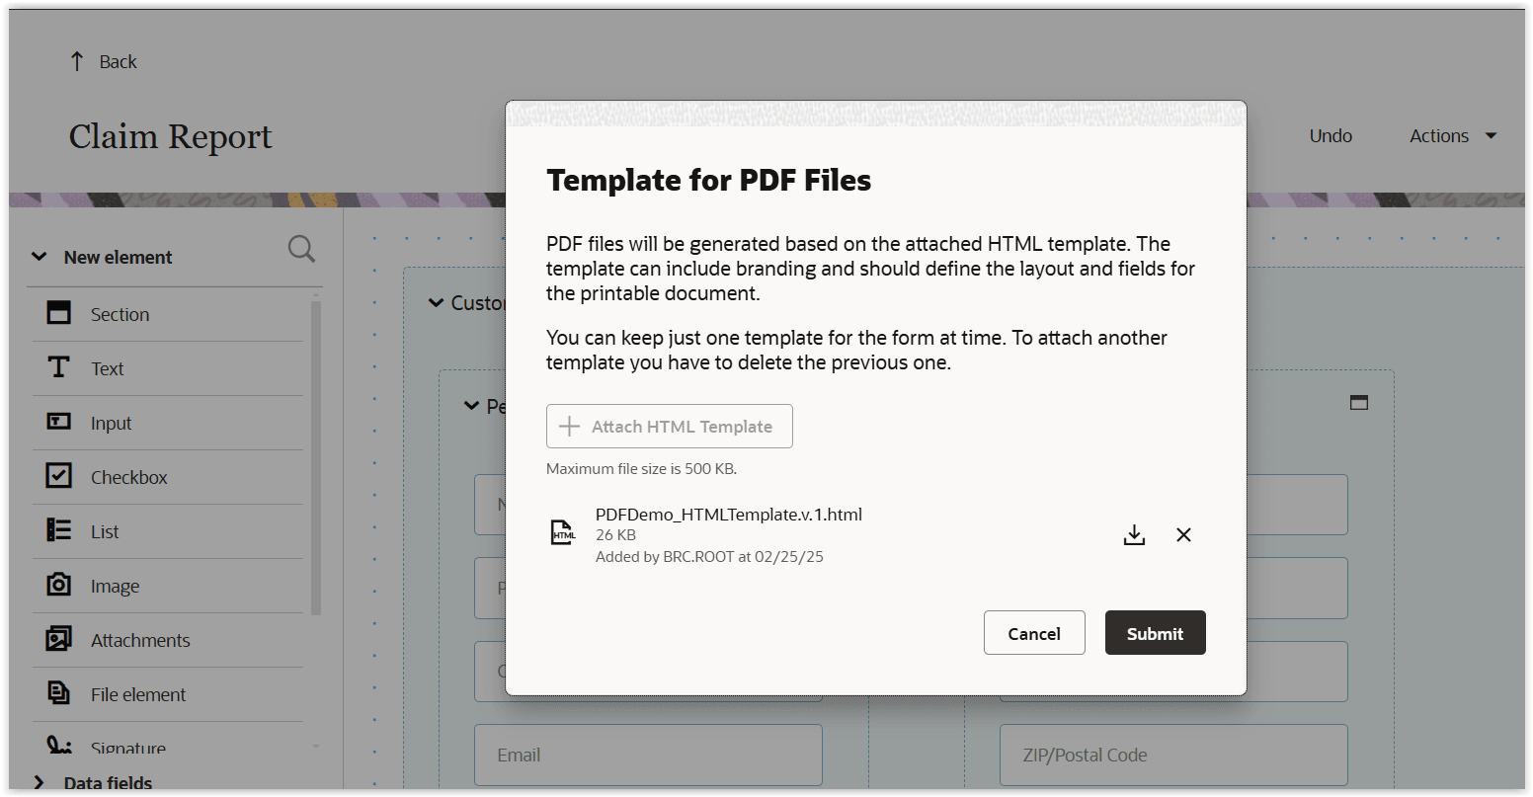Click the Input label in element list
The width and height of the screenshot is (1533, 797).
(111, 424)
